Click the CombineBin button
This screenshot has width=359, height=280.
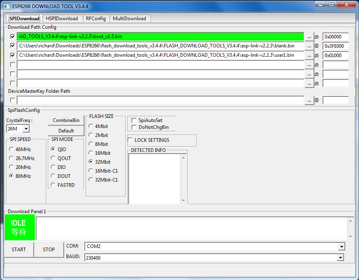66,120
